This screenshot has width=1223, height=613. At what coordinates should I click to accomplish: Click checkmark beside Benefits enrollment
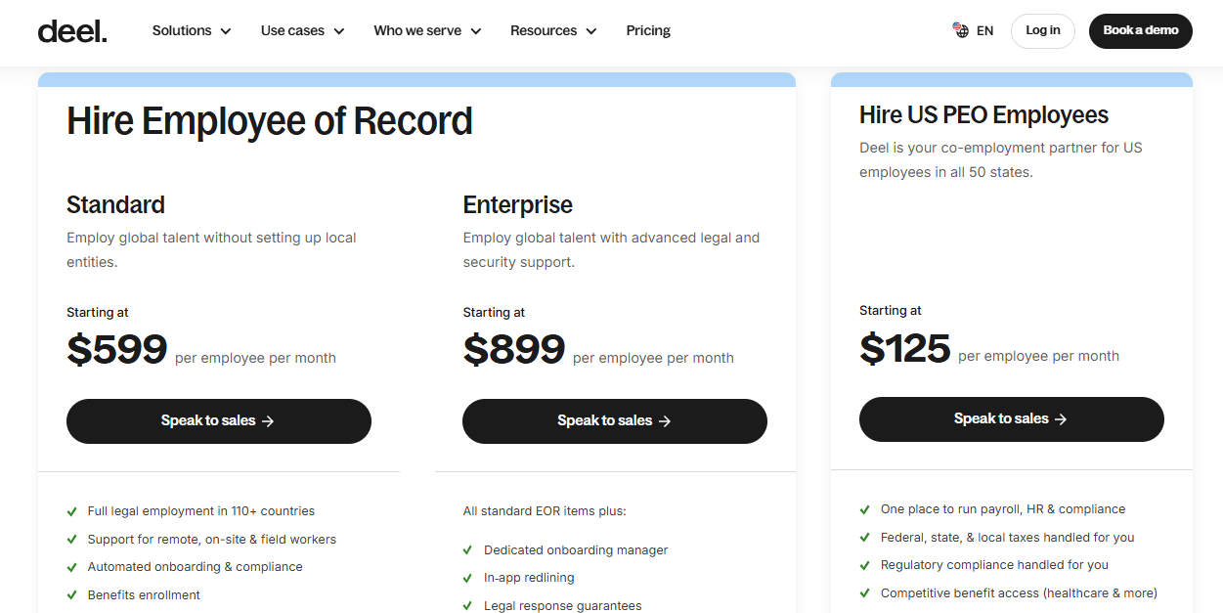(x=71, y=595)
